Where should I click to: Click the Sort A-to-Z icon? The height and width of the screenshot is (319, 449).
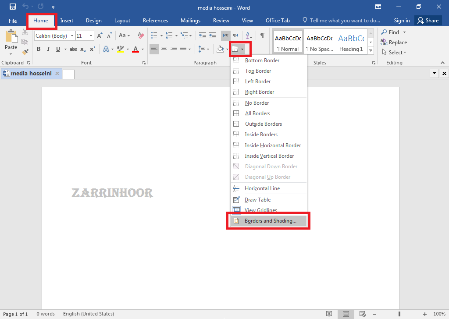pyautogui.click(x=249, y=35)
